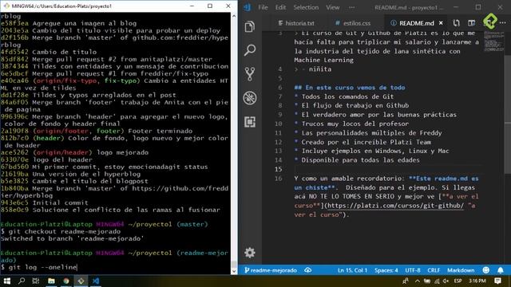
Task: Open the File menu in VS Code
Action: tap(263, 7)
